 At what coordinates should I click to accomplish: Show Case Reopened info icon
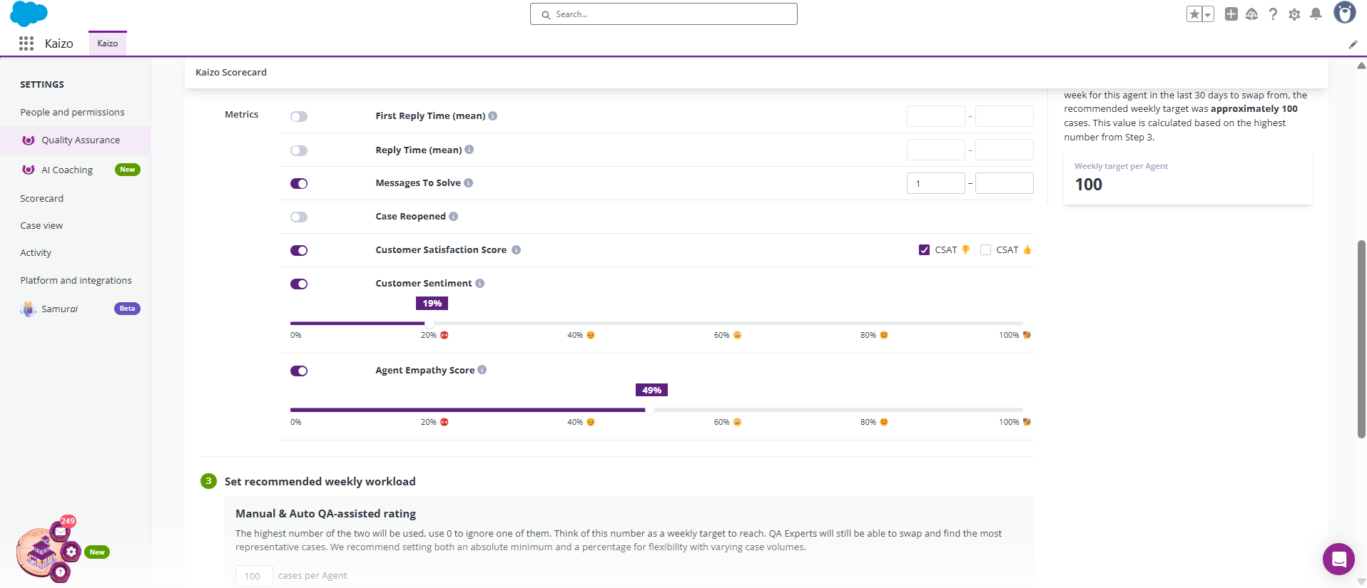454,217
